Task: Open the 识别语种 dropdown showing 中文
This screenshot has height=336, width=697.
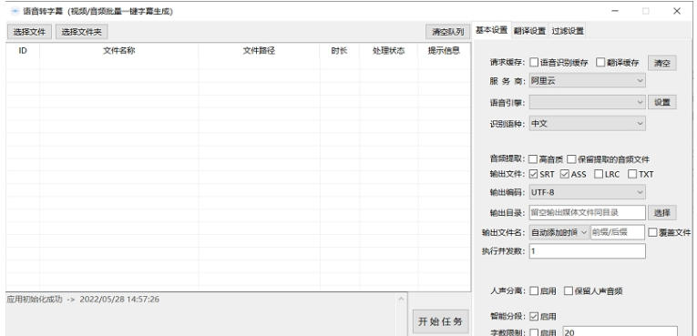Action: click(587, 124)
